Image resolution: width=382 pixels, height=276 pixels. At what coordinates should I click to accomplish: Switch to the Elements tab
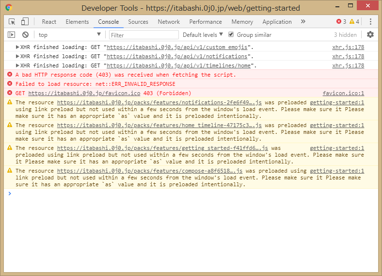77,22
